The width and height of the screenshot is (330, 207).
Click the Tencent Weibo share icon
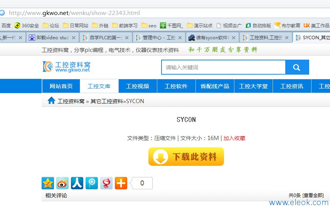pos(92,183)
